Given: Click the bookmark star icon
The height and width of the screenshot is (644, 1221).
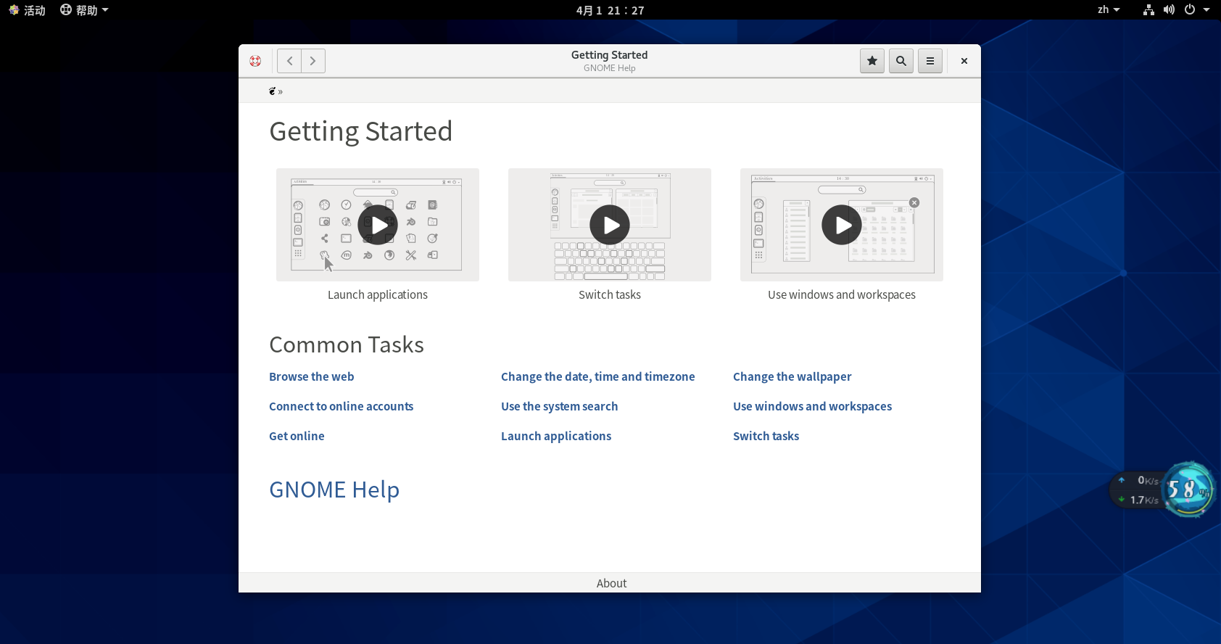Looking at the screenshot, I should 872,61.
